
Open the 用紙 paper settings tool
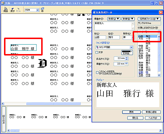click(6, 10)
